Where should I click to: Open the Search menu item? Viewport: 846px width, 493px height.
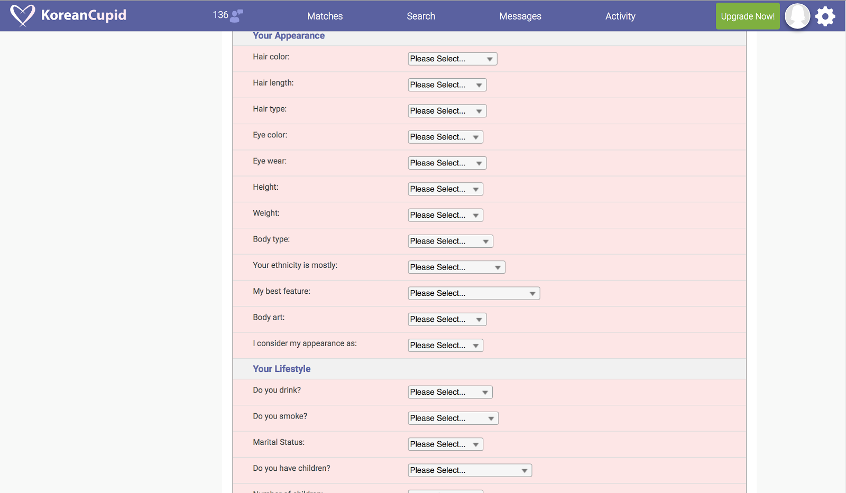[421, 16]
